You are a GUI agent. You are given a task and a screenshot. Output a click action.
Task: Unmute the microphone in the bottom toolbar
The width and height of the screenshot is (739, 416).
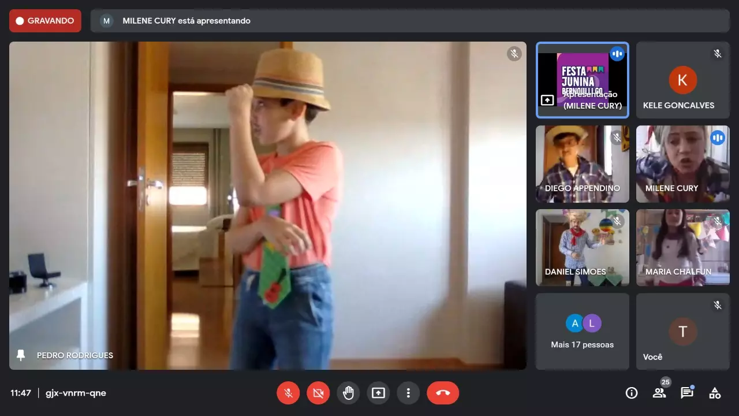[x=288, y=393]
